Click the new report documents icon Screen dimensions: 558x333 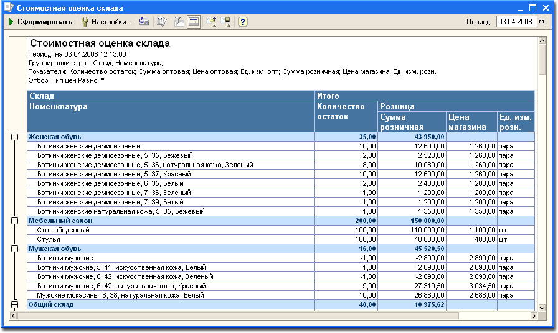point(161,22)
